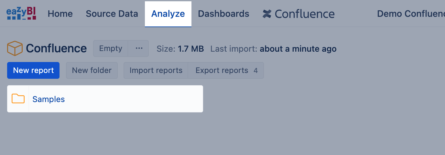Switch to the Dashboards tab
The image size is (445, 155).
click(x=223, y=14)
